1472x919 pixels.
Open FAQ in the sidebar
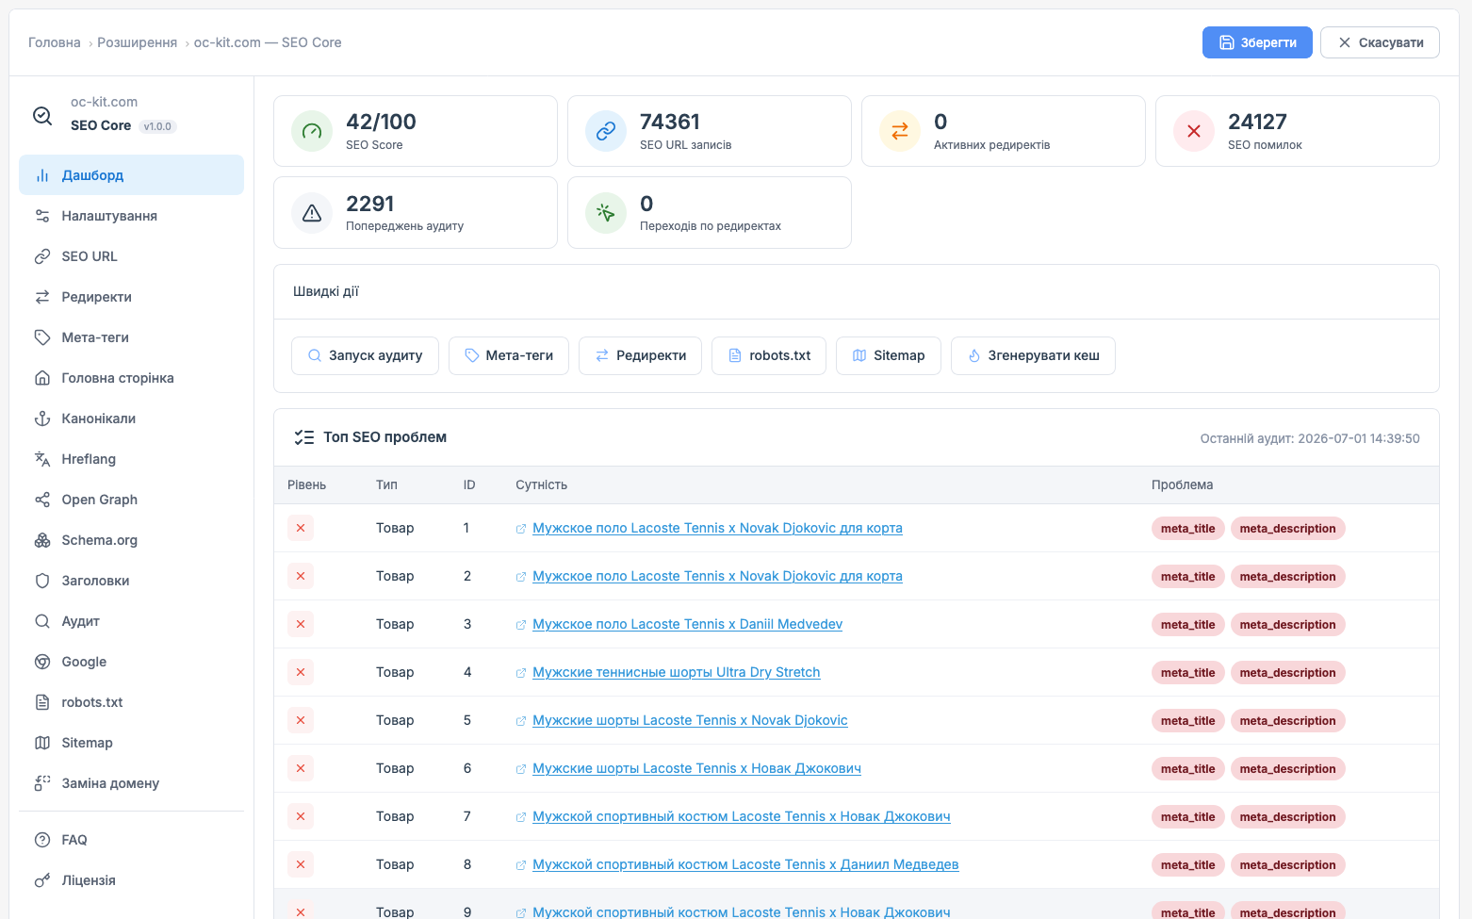point(131,840)
